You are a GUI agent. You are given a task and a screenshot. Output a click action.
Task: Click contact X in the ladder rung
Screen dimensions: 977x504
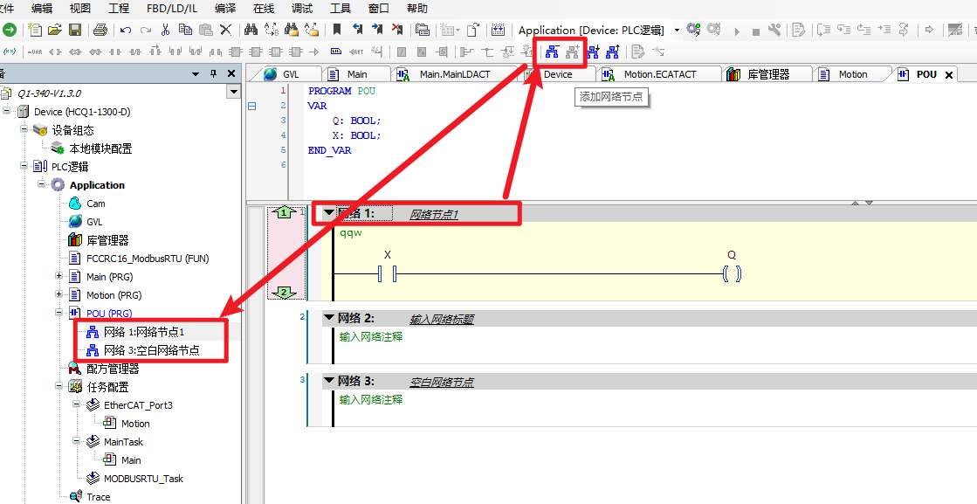(388, 274)
